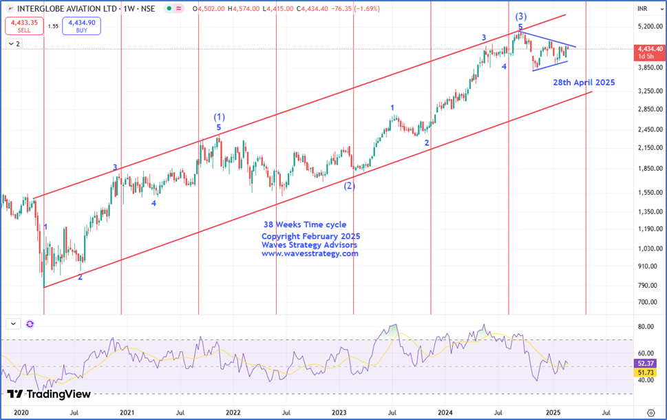Click the pink approximate-equal data indicator icon
667x420 pixels.
(178, 8)
